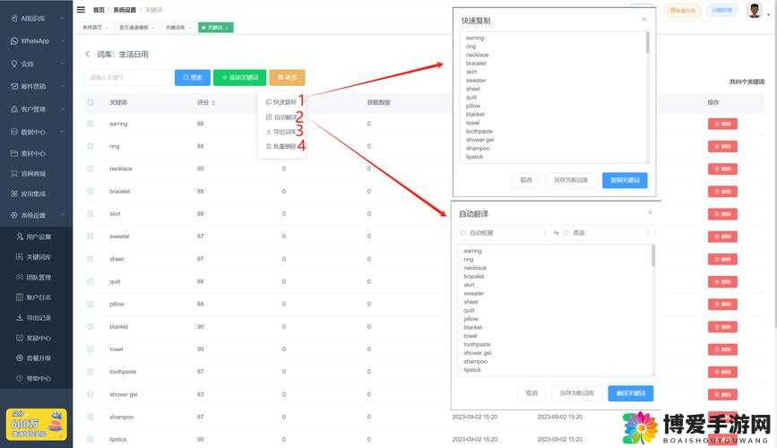Toggle the hamburger sidebar collapse icon
777x448 pixels.
(82, 10)
